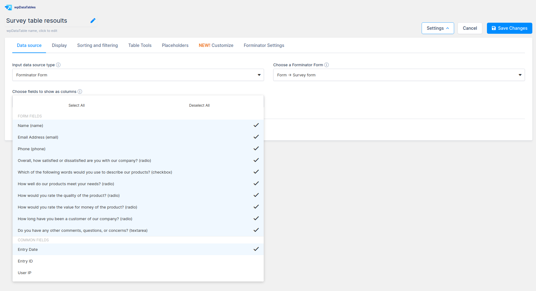Go to the NEW! Customize tab
The height and width of the screenshot is (291, 536).
pyautogui.click(x=216, y=45)
